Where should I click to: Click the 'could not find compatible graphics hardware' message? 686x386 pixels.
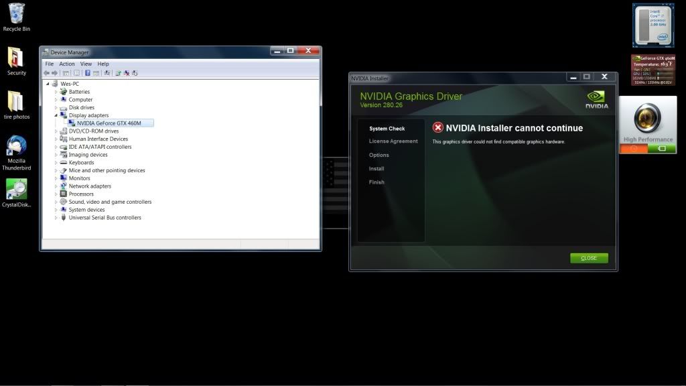498,141
